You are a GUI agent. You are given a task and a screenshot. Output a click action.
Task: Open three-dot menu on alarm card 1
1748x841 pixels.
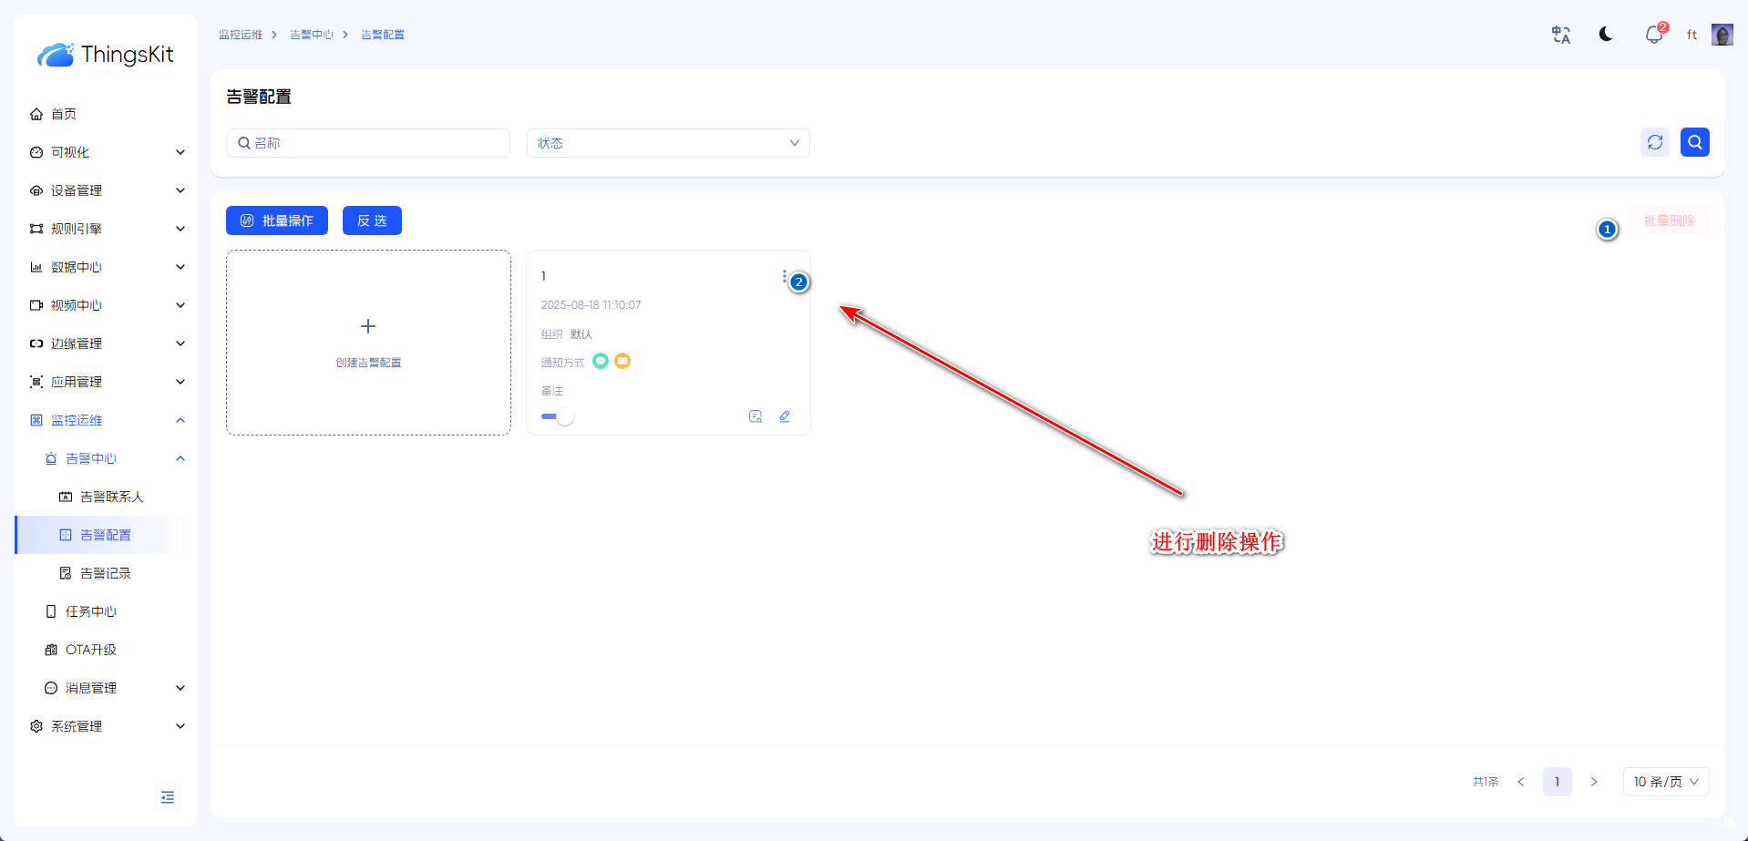click(784, 276)
